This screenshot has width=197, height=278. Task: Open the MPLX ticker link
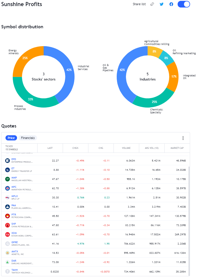pyautogui.click(x=14, y=196)
